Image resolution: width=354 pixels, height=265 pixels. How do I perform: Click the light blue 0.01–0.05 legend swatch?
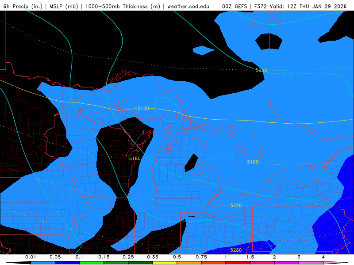pos(43,263)
